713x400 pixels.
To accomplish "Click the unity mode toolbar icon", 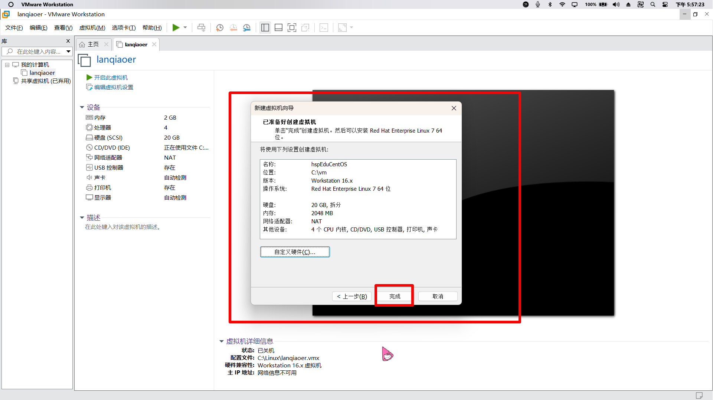I will click(305, 27).
